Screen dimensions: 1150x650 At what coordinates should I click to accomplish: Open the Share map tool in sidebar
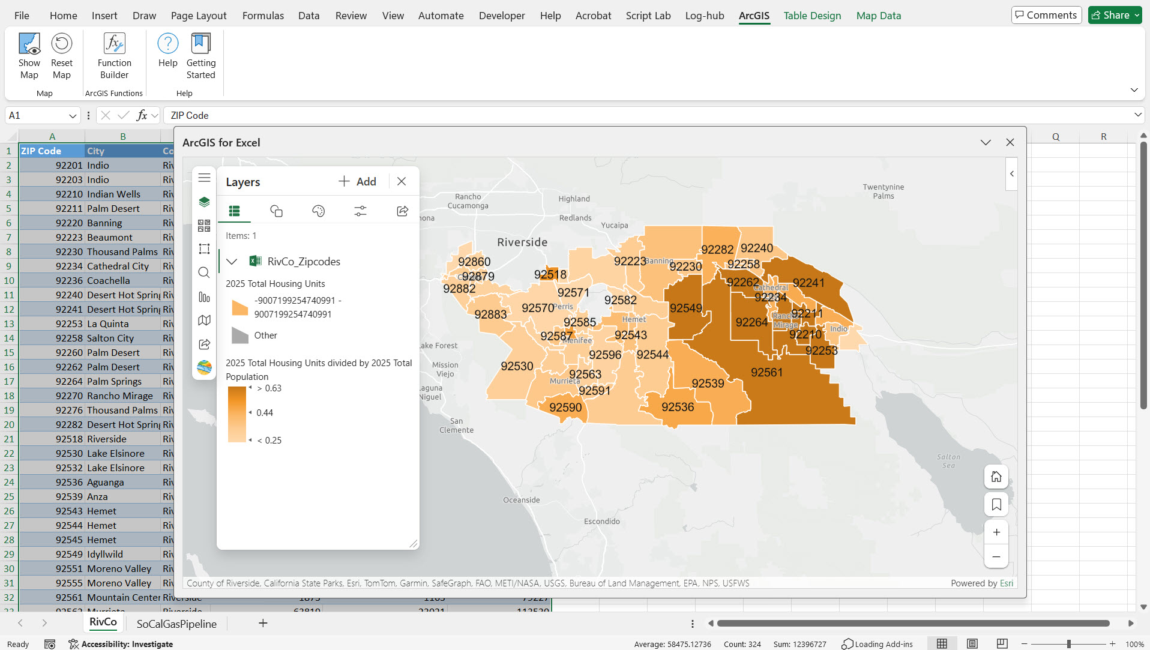pos(204,344)
